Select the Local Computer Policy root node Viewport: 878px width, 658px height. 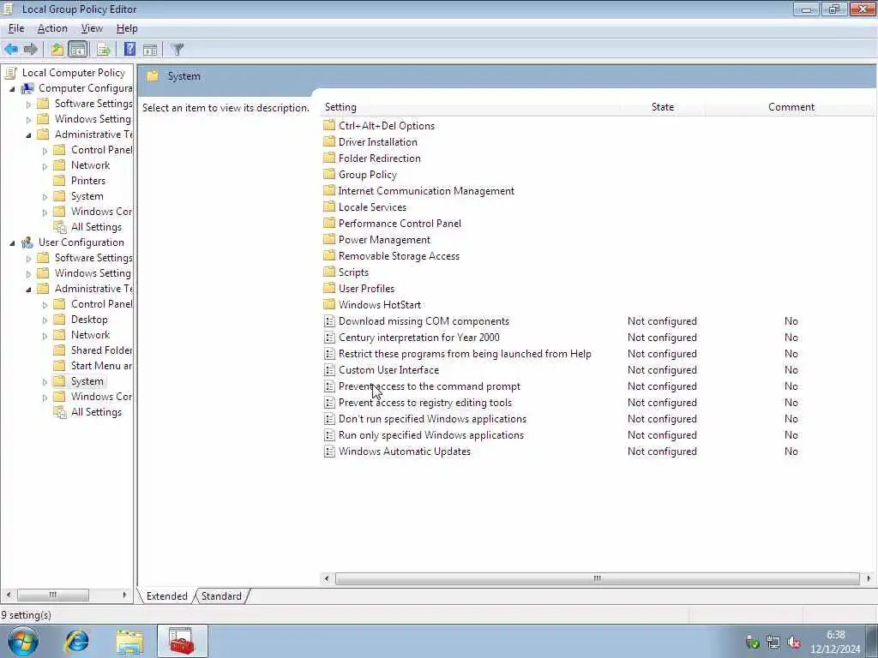(74, 73)
